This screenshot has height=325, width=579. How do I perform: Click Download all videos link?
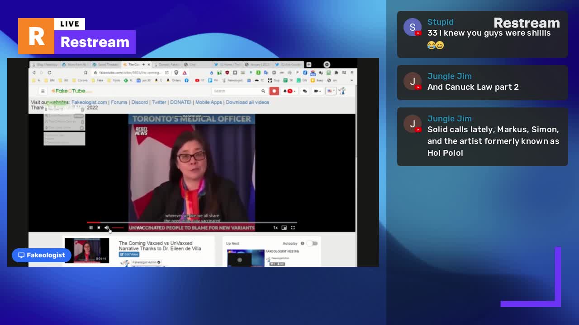[x=247, y=102]
